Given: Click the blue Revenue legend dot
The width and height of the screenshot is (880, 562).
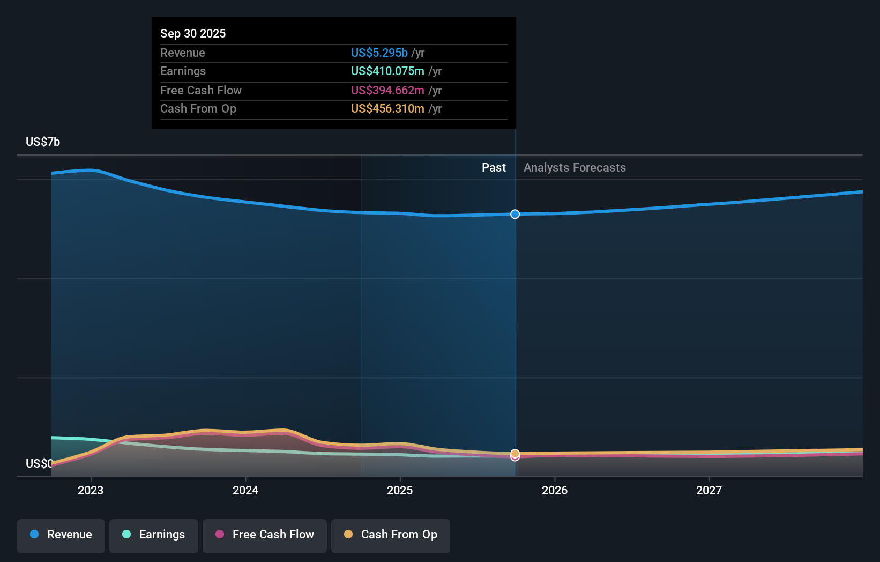Looking at the screenshot, I should point(34,534).
